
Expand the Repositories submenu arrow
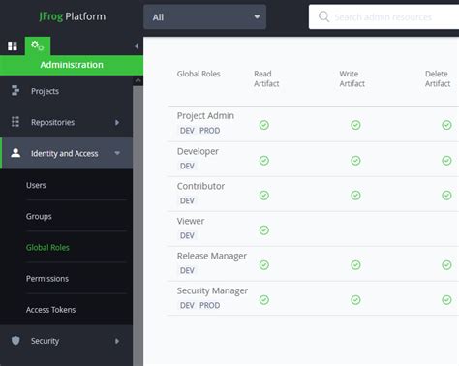(x=117, y=122)
